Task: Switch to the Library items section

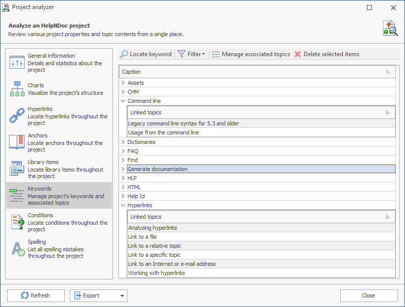Action: (x=59, y=169)
